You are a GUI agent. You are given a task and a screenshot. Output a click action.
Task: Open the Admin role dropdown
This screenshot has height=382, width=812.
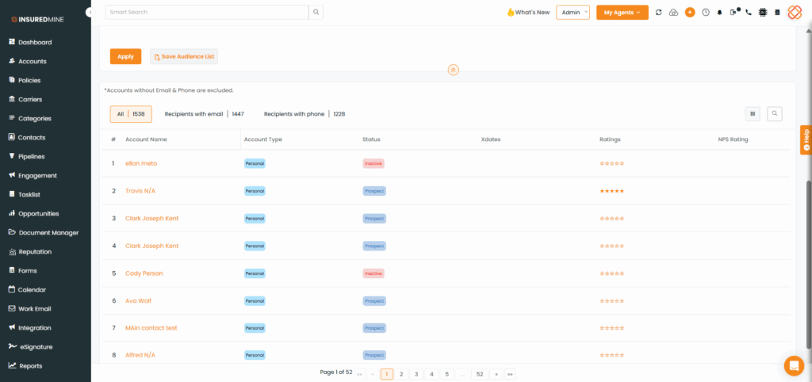[573, 13]
